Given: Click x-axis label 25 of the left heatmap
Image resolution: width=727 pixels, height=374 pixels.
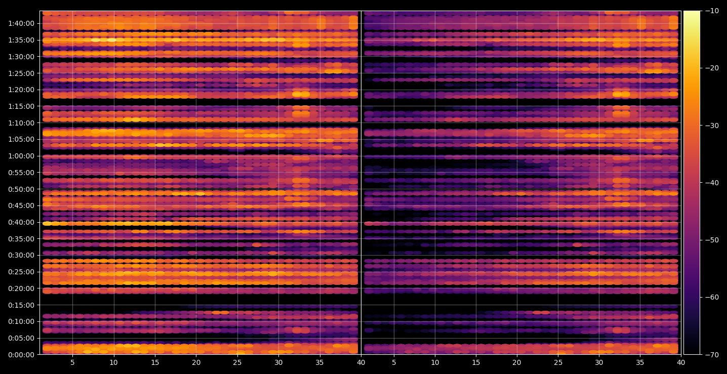Looking at the screenshot, I should tap(237, 362).
